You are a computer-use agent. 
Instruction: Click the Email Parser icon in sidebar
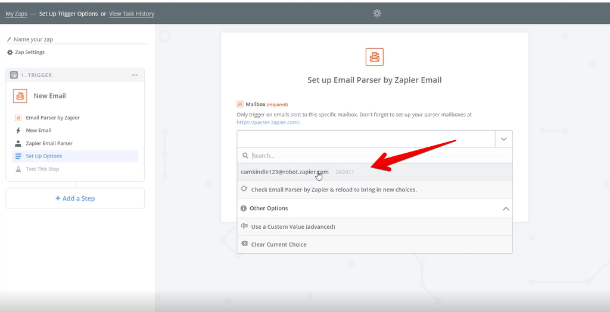coord(18,118)
